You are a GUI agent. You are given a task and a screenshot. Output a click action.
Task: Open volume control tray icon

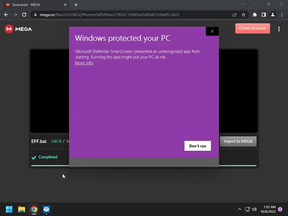pos(254,209)
